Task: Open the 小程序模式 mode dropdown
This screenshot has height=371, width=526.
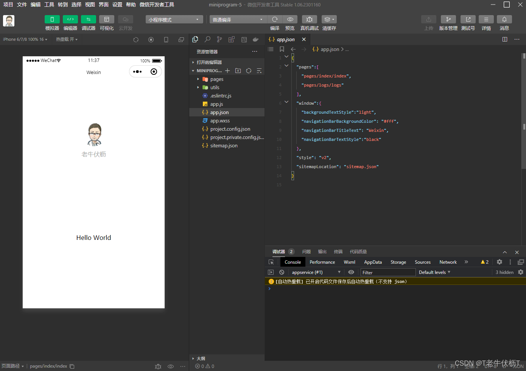Action: (174, 19)
